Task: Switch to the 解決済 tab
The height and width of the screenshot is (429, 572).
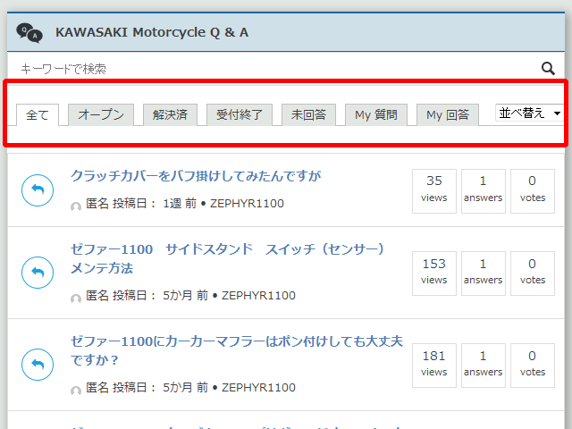Action: pos(170,114)
